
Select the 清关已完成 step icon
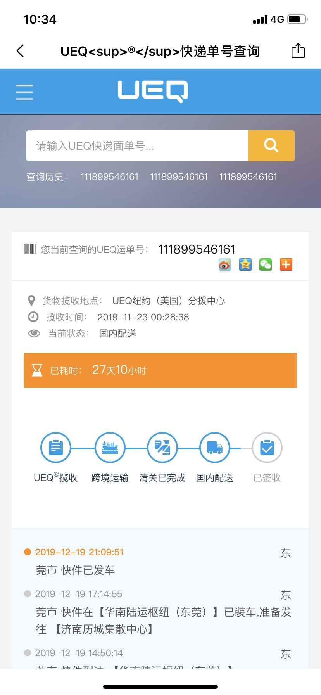pos(162,448)
